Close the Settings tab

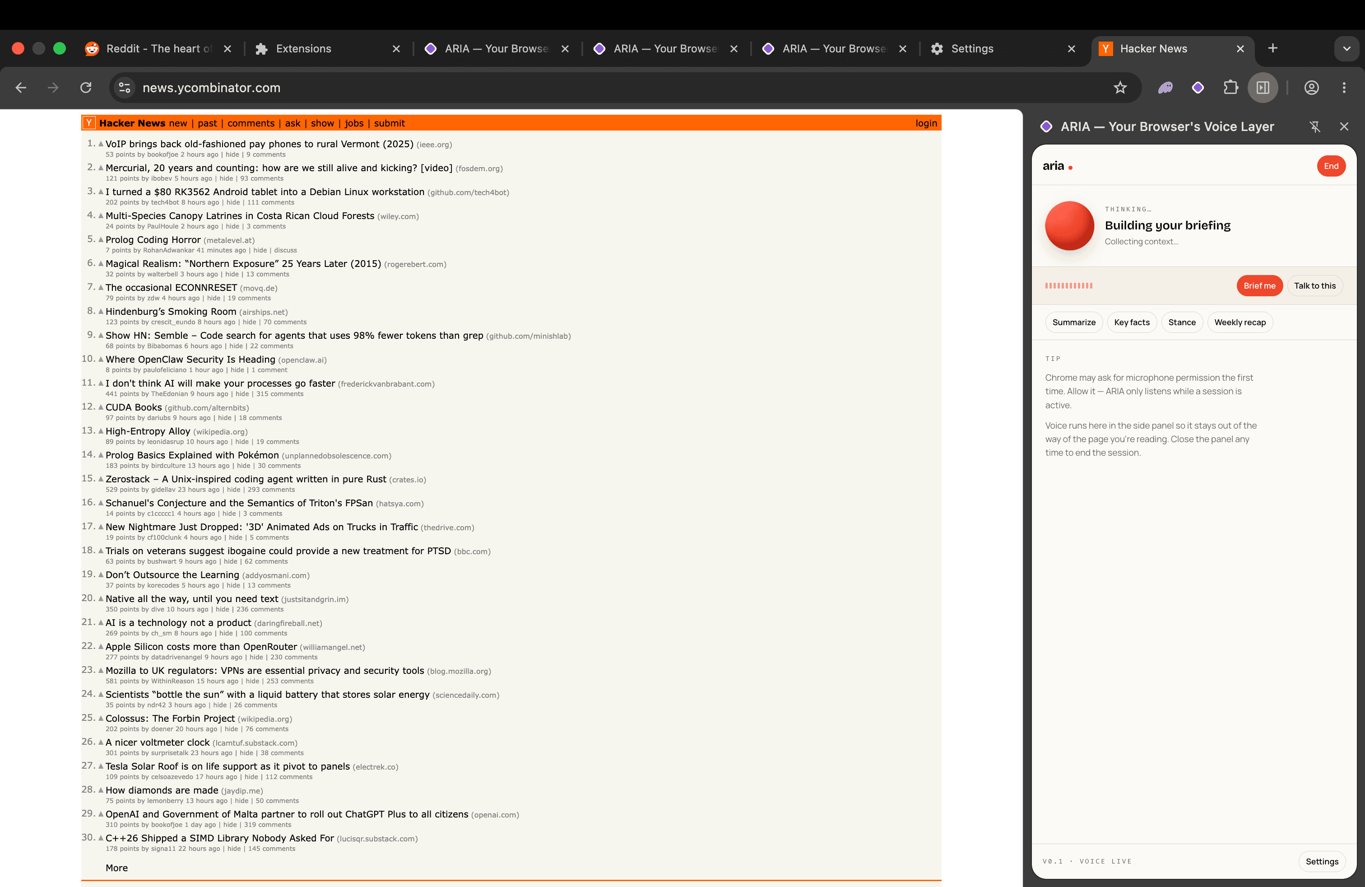coord(1071,49)
